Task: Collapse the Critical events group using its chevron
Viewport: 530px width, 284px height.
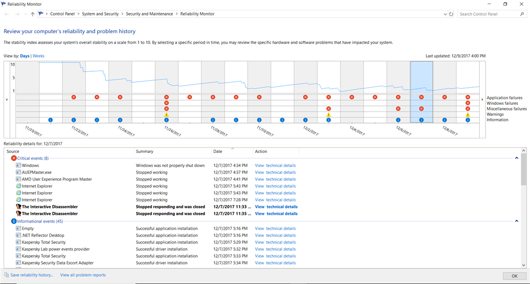Action: pyautogui.click(x=517, y=158)
